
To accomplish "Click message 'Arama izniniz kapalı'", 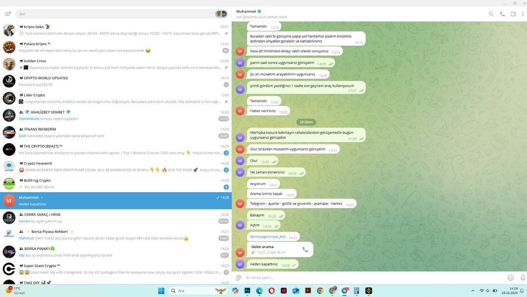I will (272, 194).
